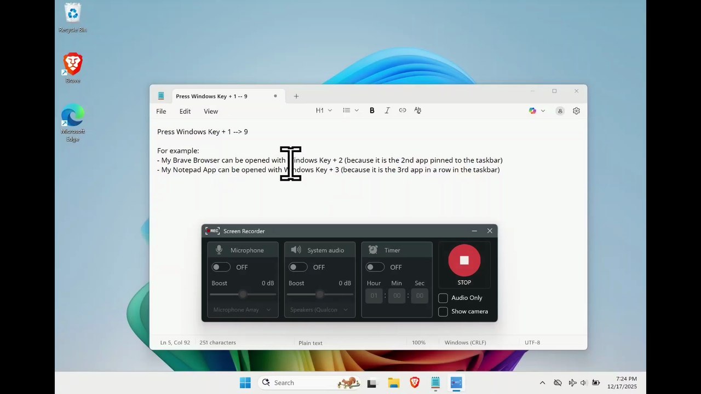Viewport: 701px width, 394px height.
Task: Close the unsaved Notepad tab dot
Action: coord(275,96)
